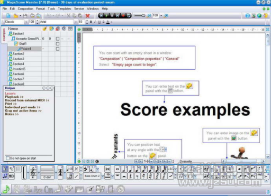The height and width of the screenshot is (196, 271).
Task: Open the Composition menu
Action: tap(25, 8)
